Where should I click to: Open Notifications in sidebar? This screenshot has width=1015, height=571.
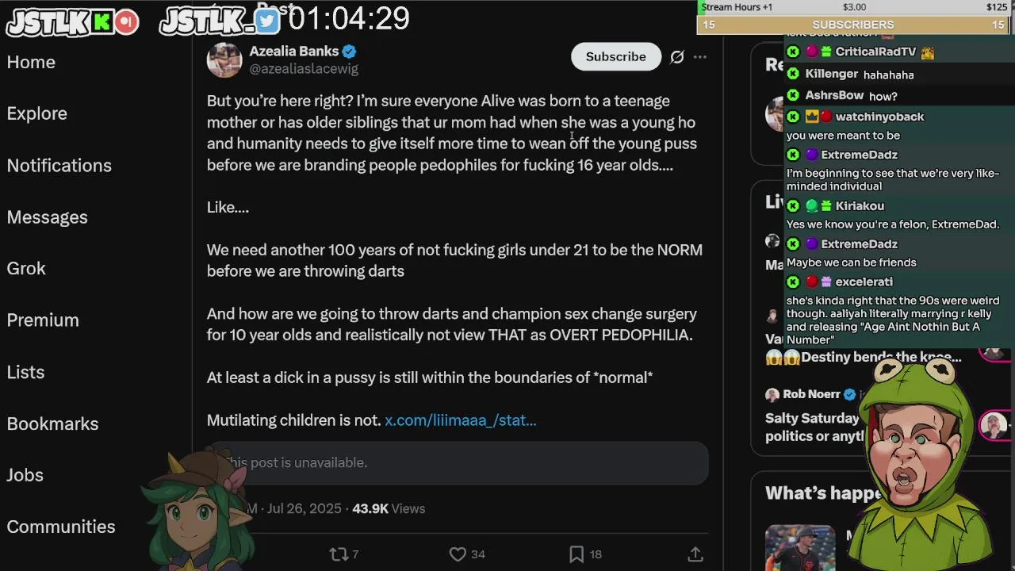click(59, 166)
